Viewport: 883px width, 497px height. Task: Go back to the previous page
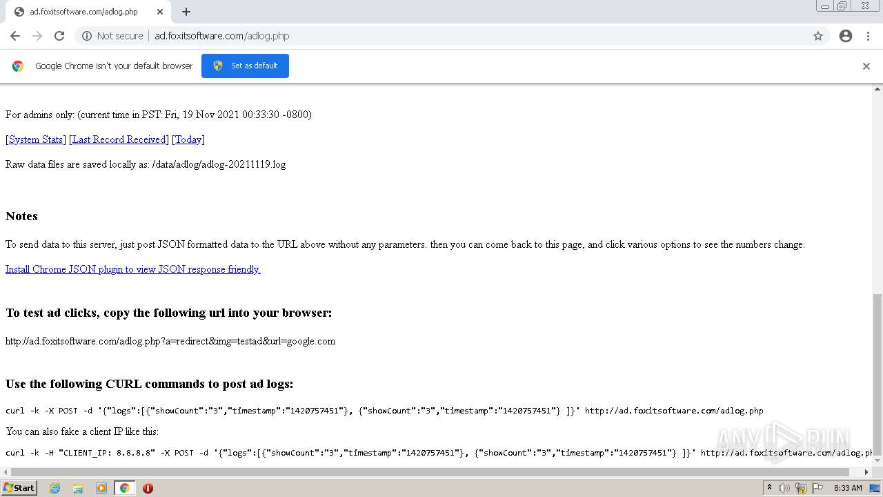coord(15,36)
